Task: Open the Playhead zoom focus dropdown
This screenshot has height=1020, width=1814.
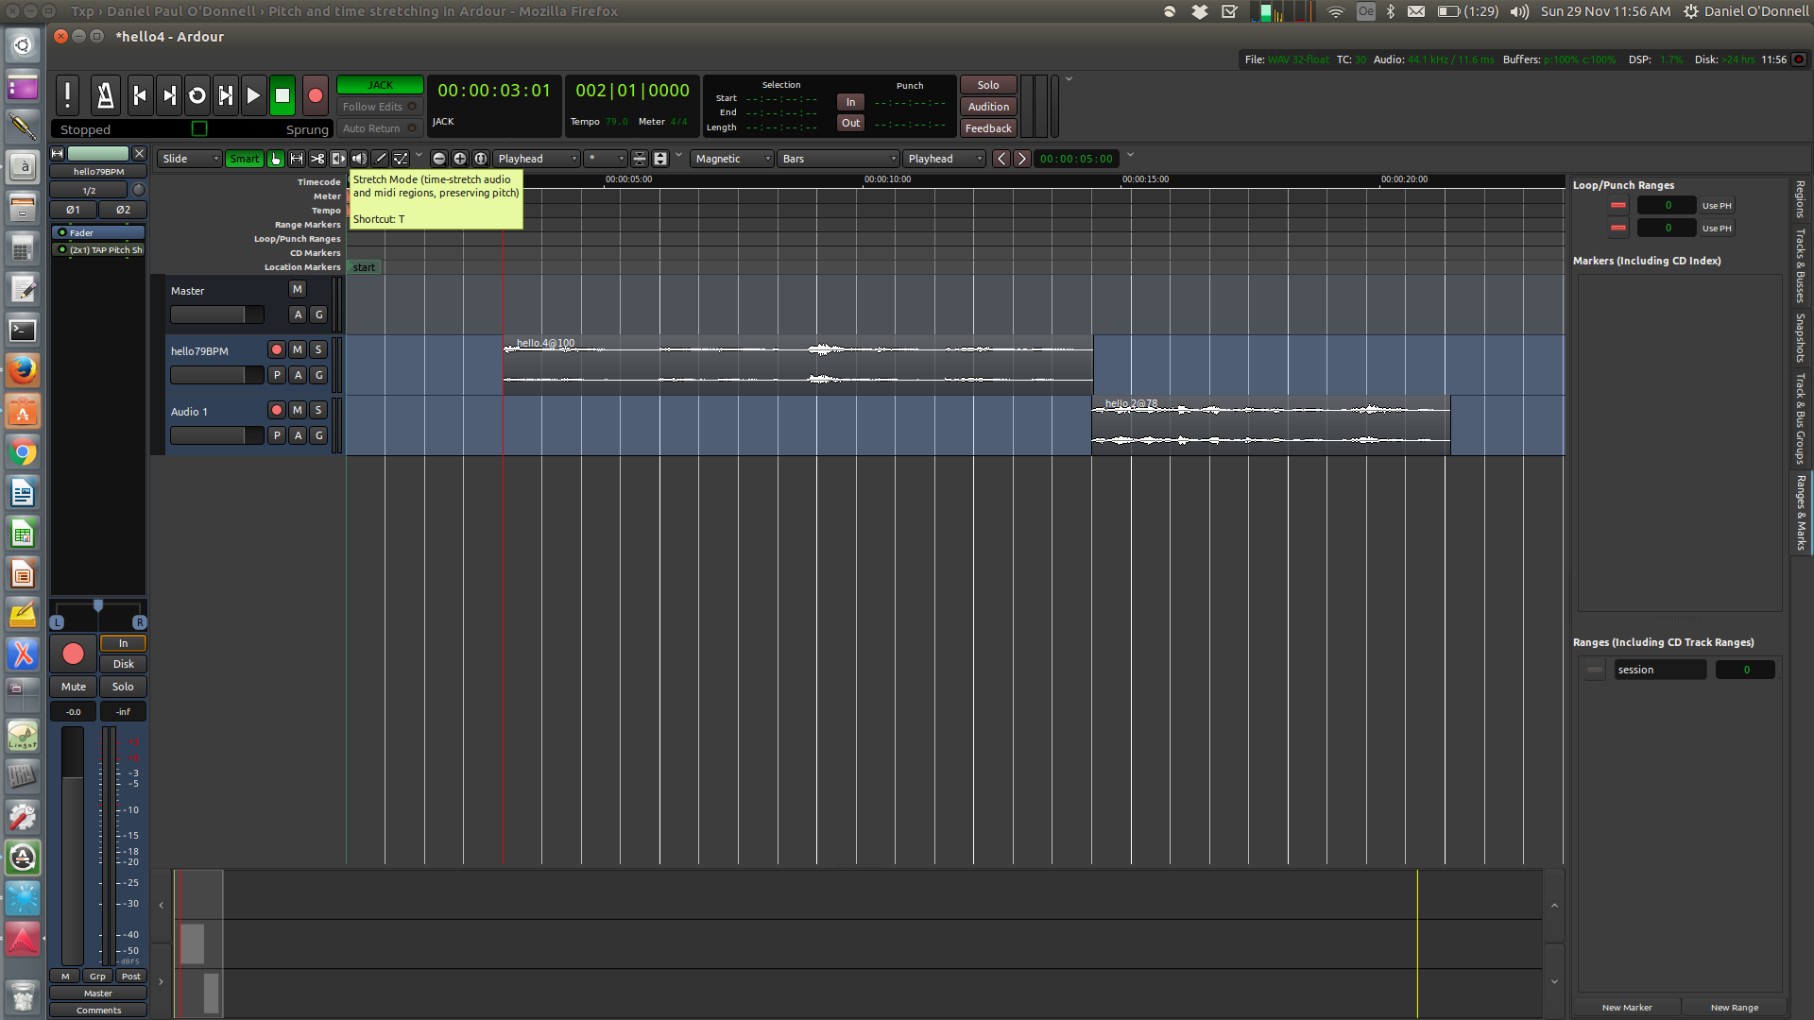Action: [536, 159]
